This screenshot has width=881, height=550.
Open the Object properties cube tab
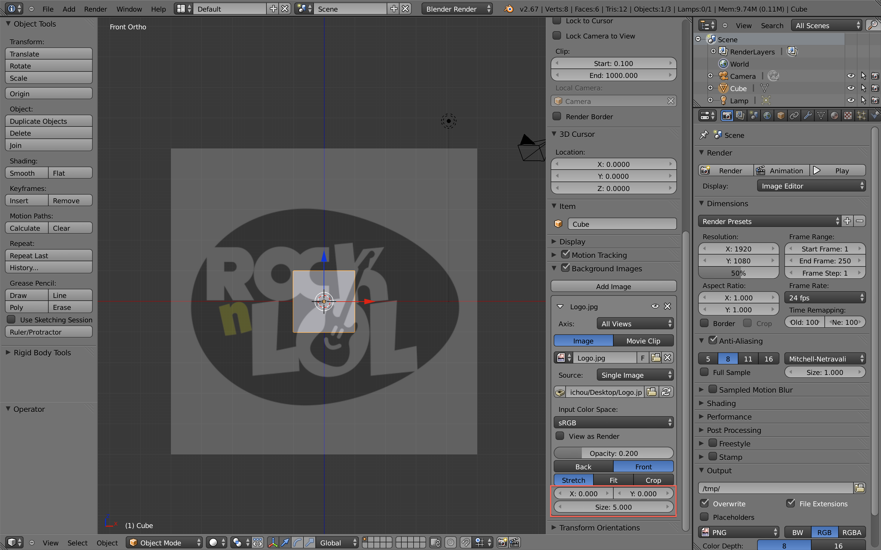(781, 116)
